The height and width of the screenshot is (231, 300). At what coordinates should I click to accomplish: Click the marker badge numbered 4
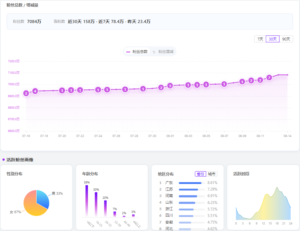pyautogui.click(x=35, y=91)
